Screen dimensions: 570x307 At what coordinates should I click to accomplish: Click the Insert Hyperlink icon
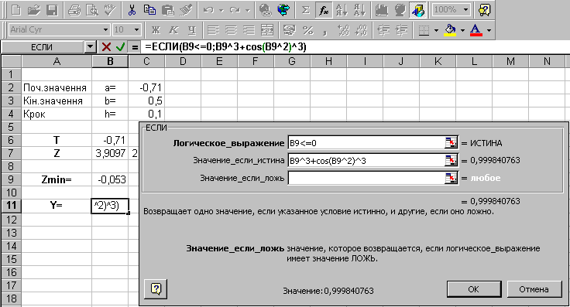click(x=266, y=10)
